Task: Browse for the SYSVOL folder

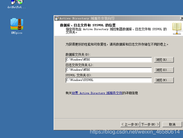Action: 164,80
